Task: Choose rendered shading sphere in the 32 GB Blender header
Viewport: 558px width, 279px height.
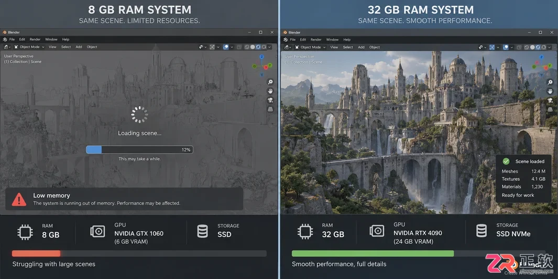Action: [x=544, y=47]
